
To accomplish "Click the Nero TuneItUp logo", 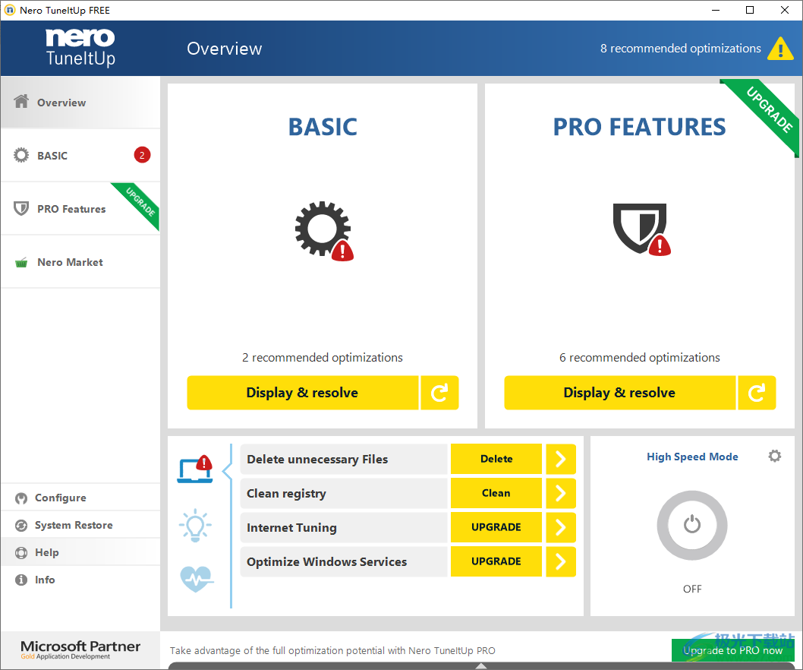I will click(80, 48).
